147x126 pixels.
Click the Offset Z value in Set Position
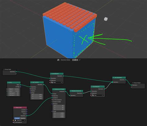[37, 98]
